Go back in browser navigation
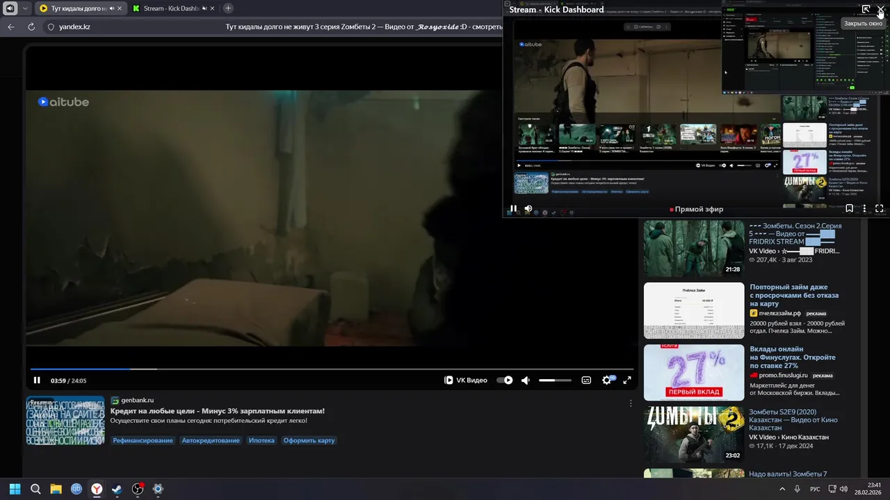 (10, 26)
